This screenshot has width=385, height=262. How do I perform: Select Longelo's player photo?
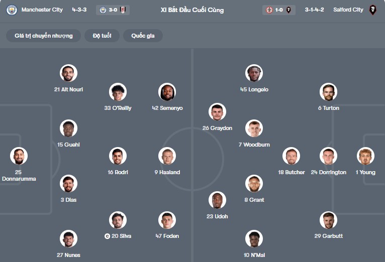pos(254,73)
